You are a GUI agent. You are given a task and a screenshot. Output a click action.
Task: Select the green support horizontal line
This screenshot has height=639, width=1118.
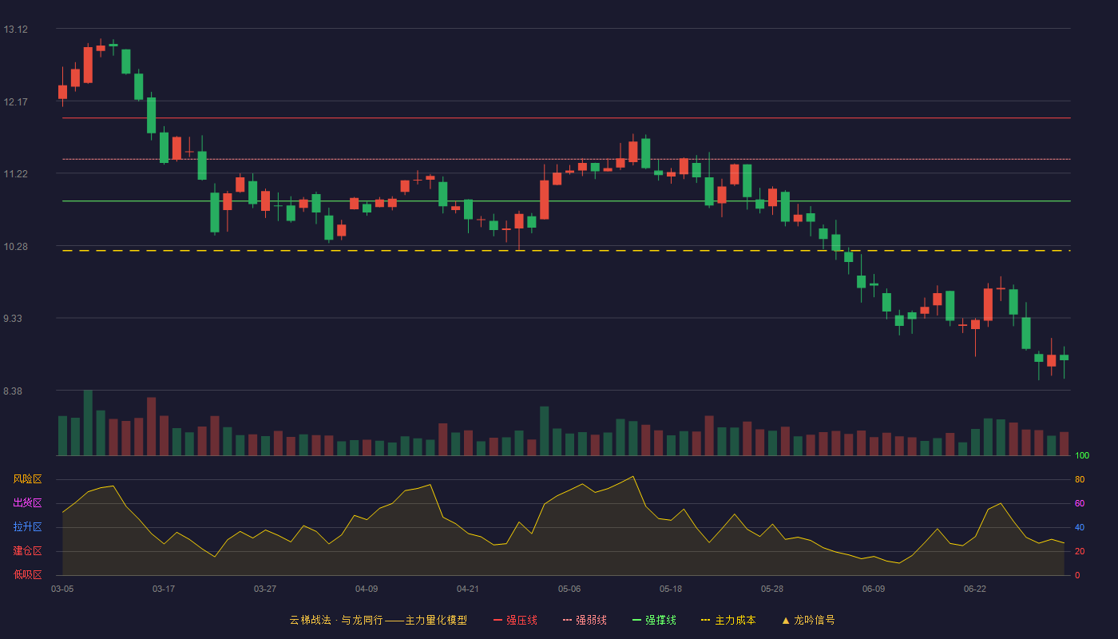coord(566,201)
